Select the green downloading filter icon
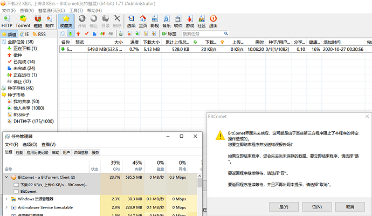Image resolution: width=372 pixels, height=216 pixels. pyautogui.click(x=71, y=33)
